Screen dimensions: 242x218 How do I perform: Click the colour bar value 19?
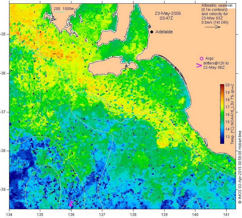pos(227,92)
